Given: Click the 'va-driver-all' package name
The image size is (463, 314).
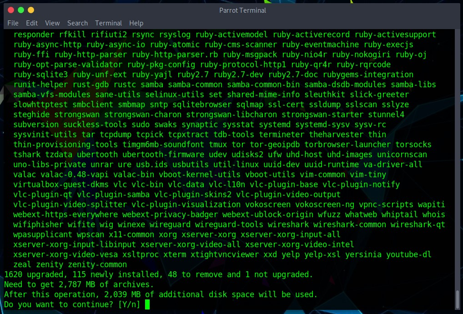Looking at the screenshot, I should click(x=393, y=164).
